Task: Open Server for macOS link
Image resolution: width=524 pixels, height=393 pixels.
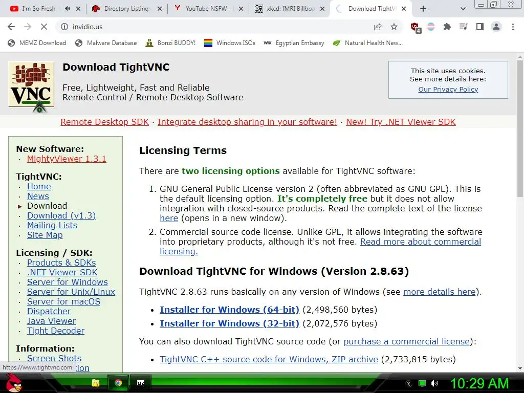Action: click(x=63, y=301)
